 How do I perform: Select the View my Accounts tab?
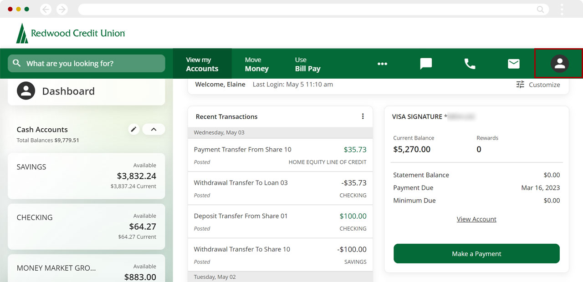[202, 64]
